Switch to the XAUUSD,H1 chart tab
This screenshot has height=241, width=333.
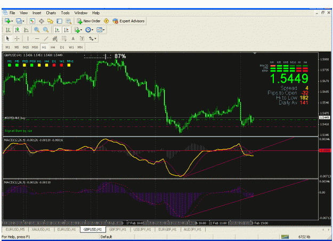[x=41, y=229]
